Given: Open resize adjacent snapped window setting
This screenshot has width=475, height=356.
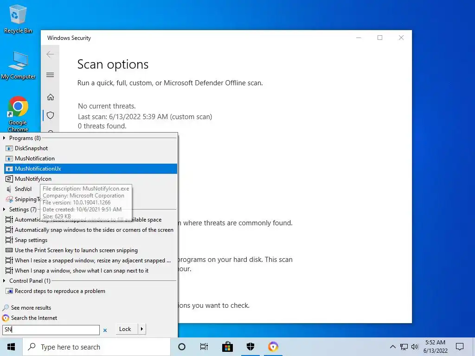Looking at the screenshot, I should click(90, 261).
